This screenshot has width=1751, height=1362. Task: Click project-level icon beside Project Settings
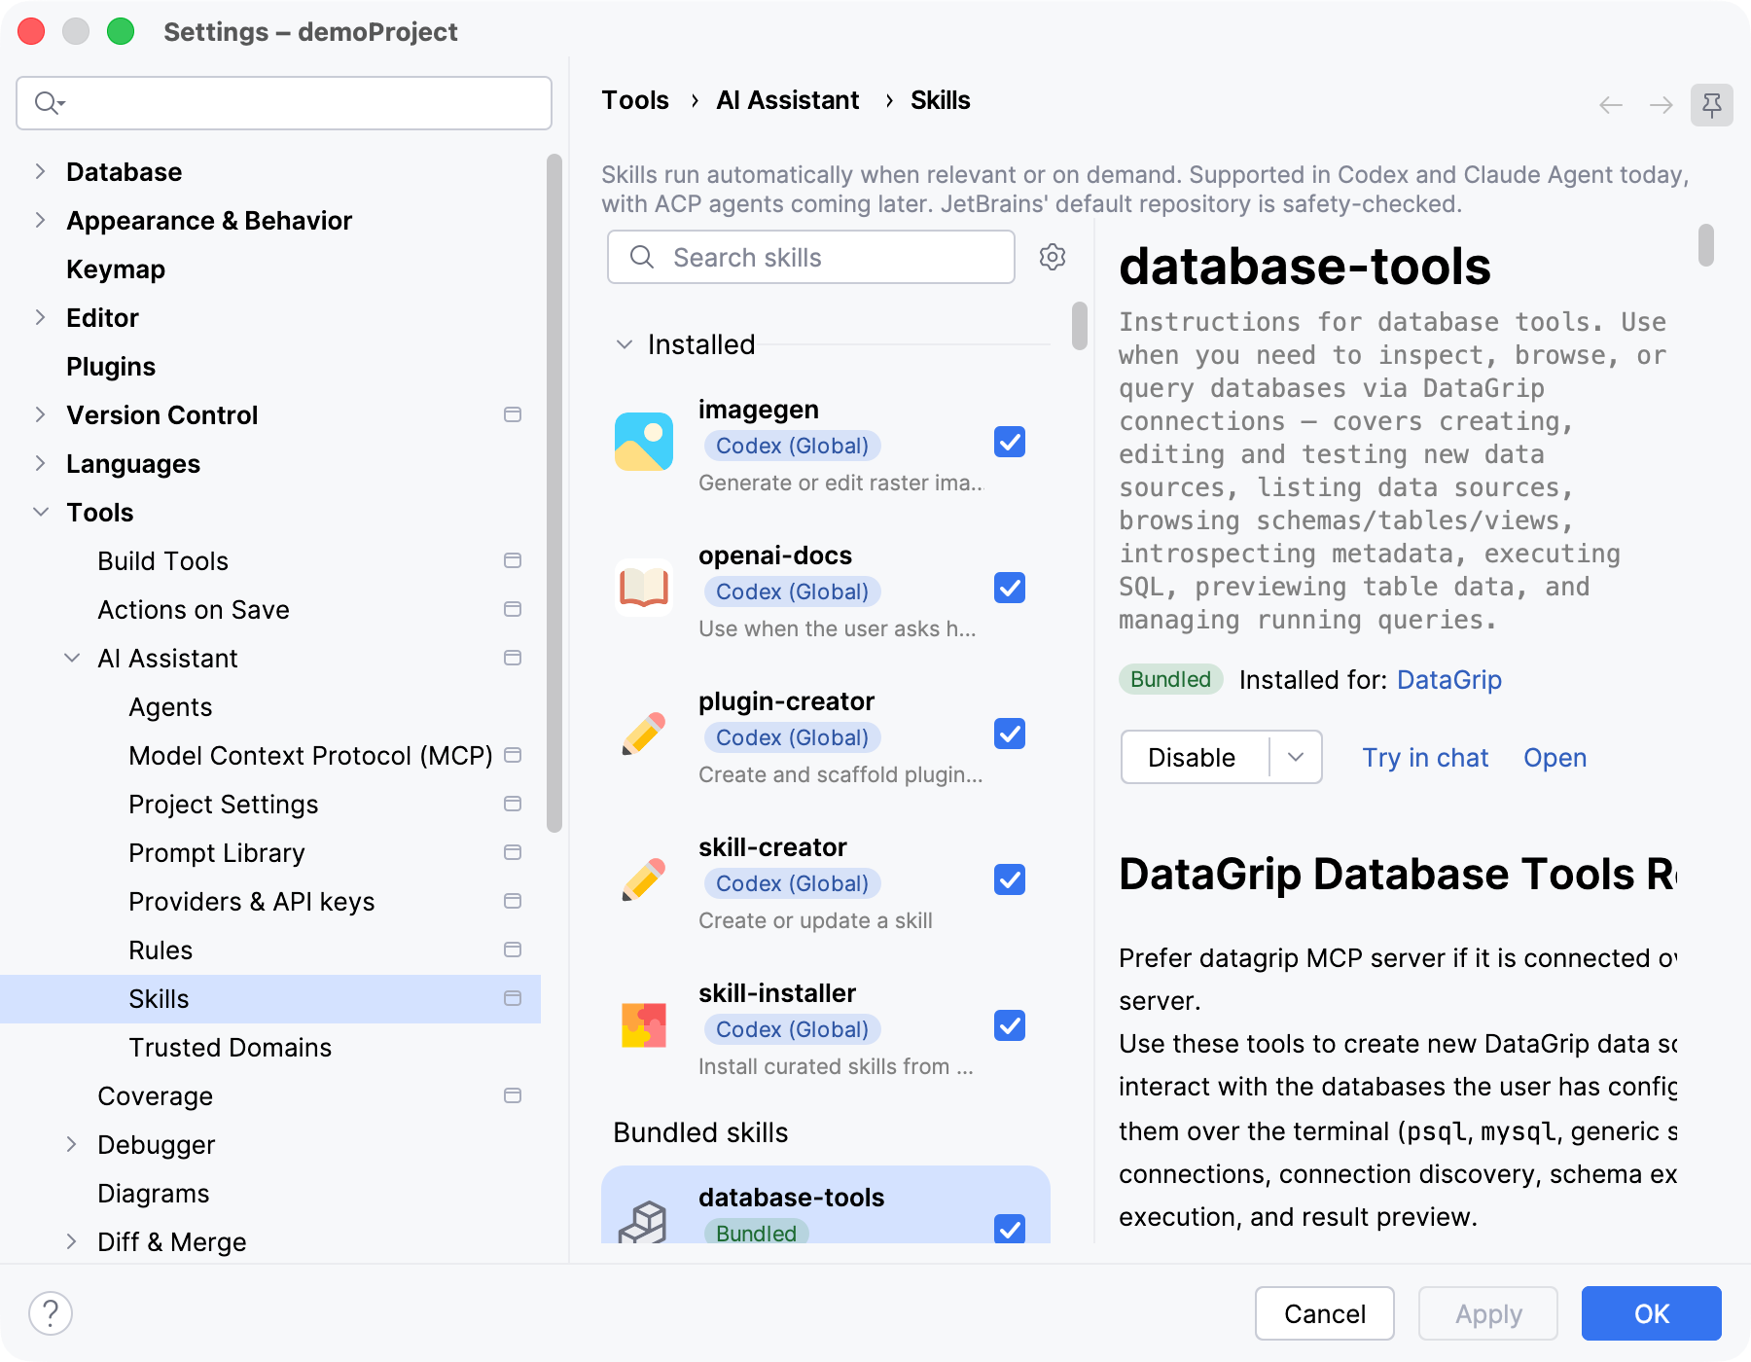tap(513, 804)
